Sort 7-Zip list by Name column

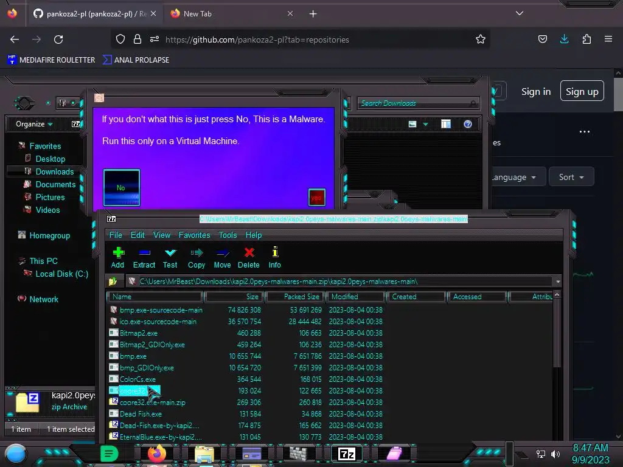(x=155, y=297)
